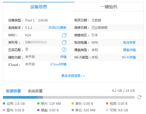Click the purple 硬盘 legend swatch

(38, 110)
